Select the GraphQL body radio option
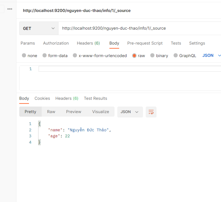The width and height of the screenshot is (221, 202). click(x=176, y=55)
